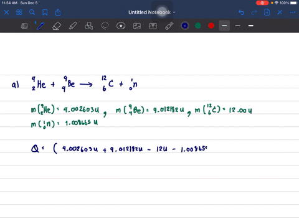The height and width of the screenshot is (224, 299).
Task: Choose the dark blue pen color
Action: [x=185, y=26]
